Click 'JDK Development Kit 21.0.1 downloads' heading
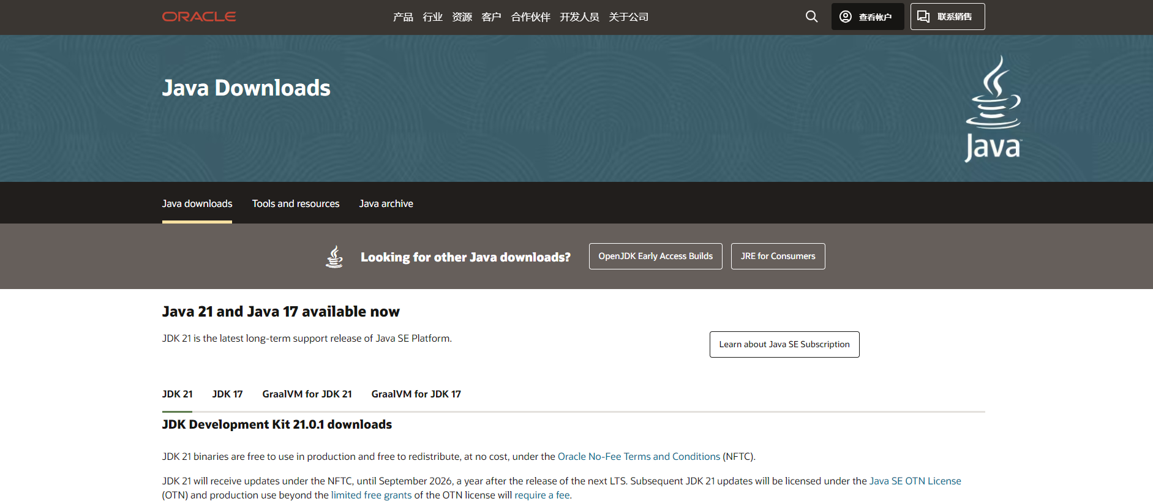The image size is (1153, 504). pyautogui.click(x=277, y=424)
